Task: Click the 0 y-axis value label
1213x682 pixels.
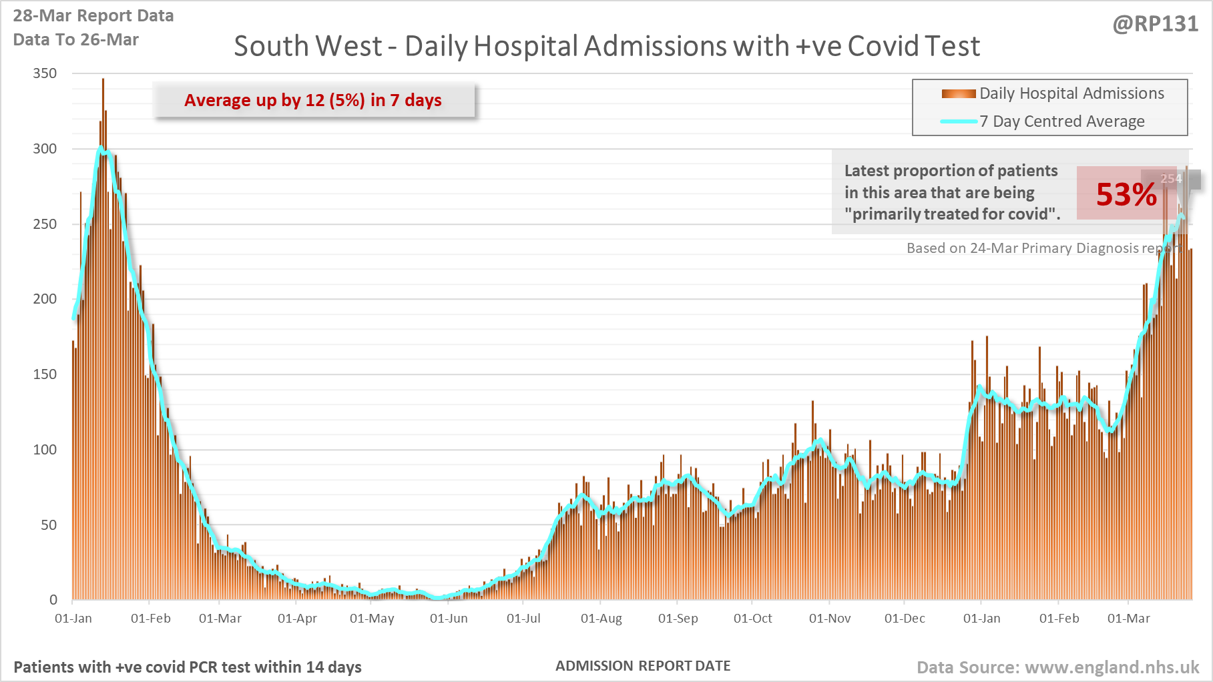Action: pyautogui.click(x=53, y=600)
